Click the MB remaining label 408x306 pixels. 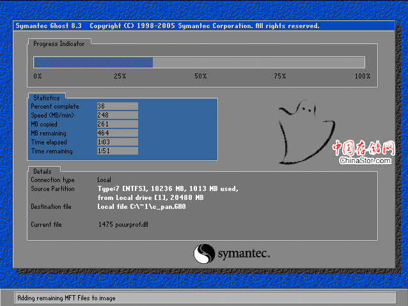click(49, 133)
